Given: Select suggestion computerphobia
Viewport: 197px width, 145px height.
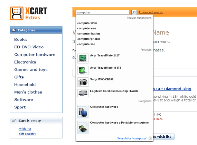Looking at the screenshot, I should 89,39.
